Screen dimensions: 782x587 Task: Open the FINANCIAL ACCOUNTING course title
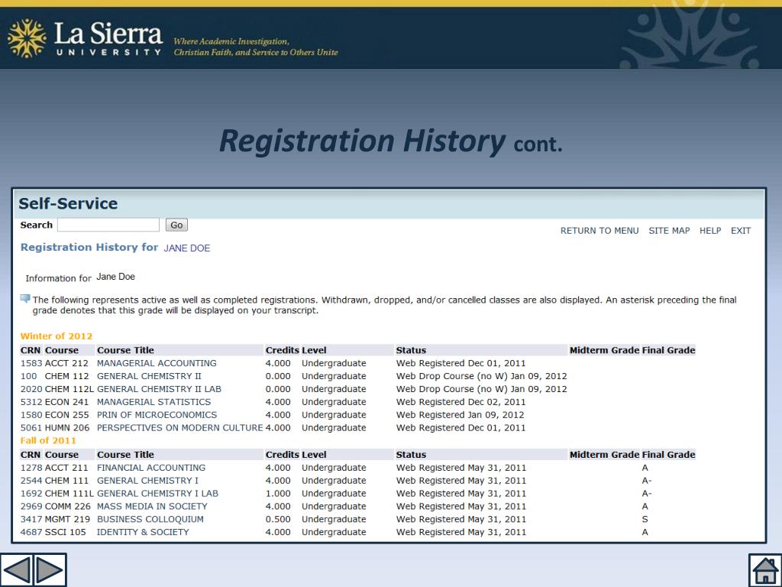click(151, 468)
